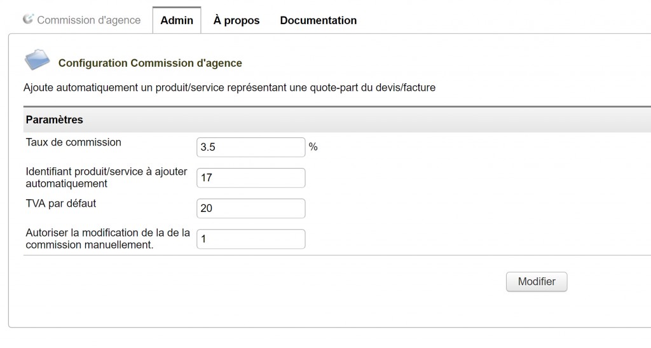Open the Documentation tab

[318, 20]
